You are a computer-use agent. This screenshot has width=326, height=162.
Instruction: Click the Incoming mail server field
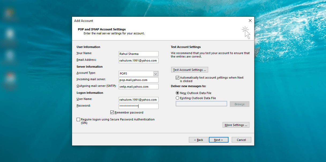pos(138,80)
